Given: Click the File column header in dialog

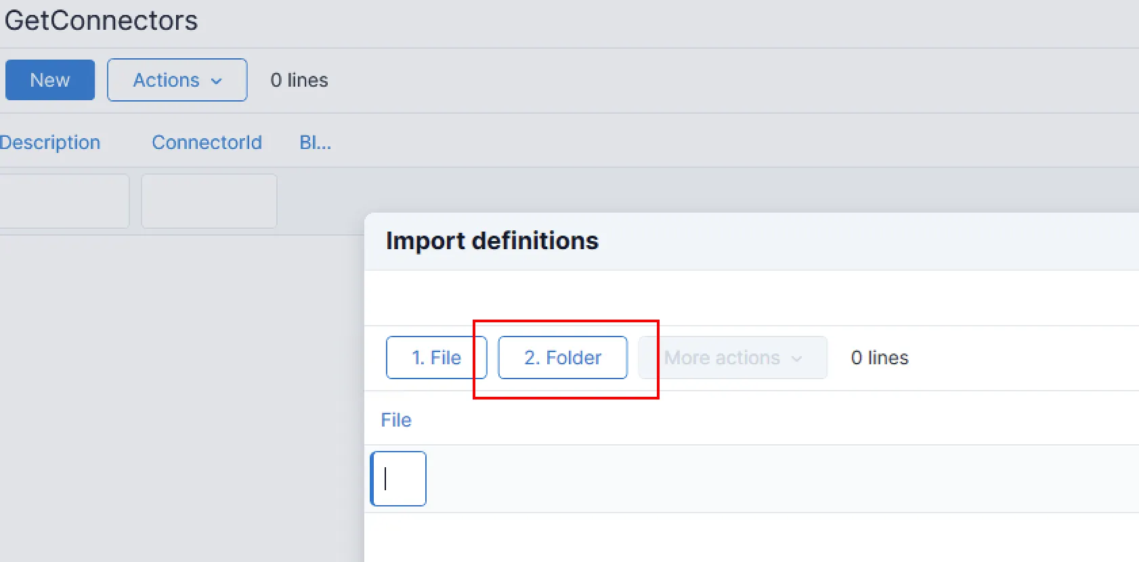Looking at the screenshot, I should tap(396, 420).
